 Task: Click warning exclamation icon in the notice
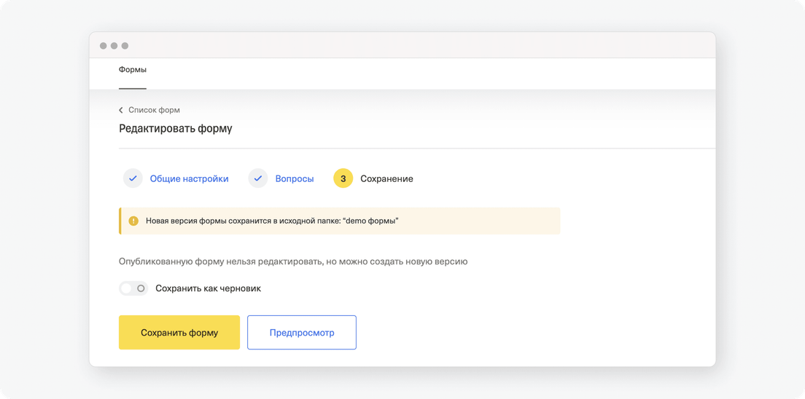[133, 221]
